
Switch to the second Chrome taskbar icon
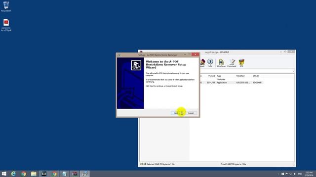[x=54, y=174]
